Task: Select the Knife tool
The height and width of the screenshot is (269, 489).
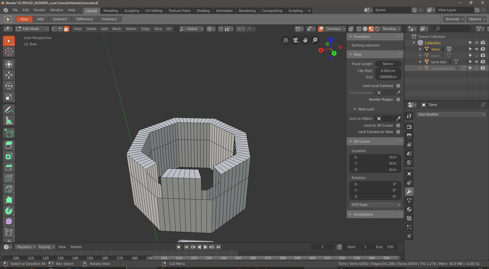Action: 9,189
